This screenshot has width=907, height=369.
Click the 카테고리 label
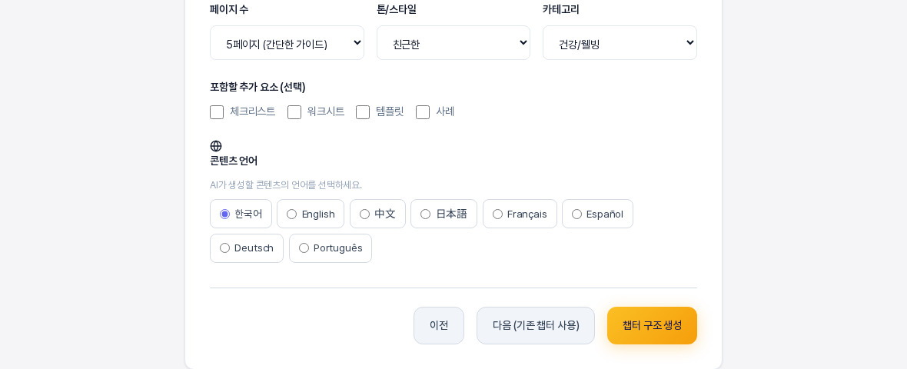click(x=560, y=9)
